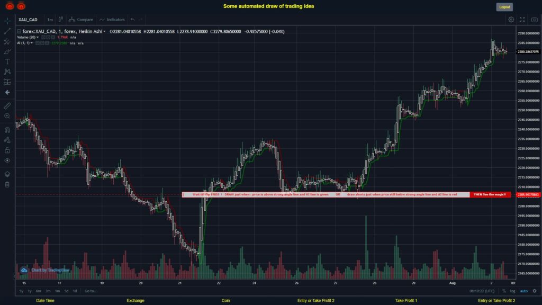Click the Compare button
The image size is (542, 305).
81,20
